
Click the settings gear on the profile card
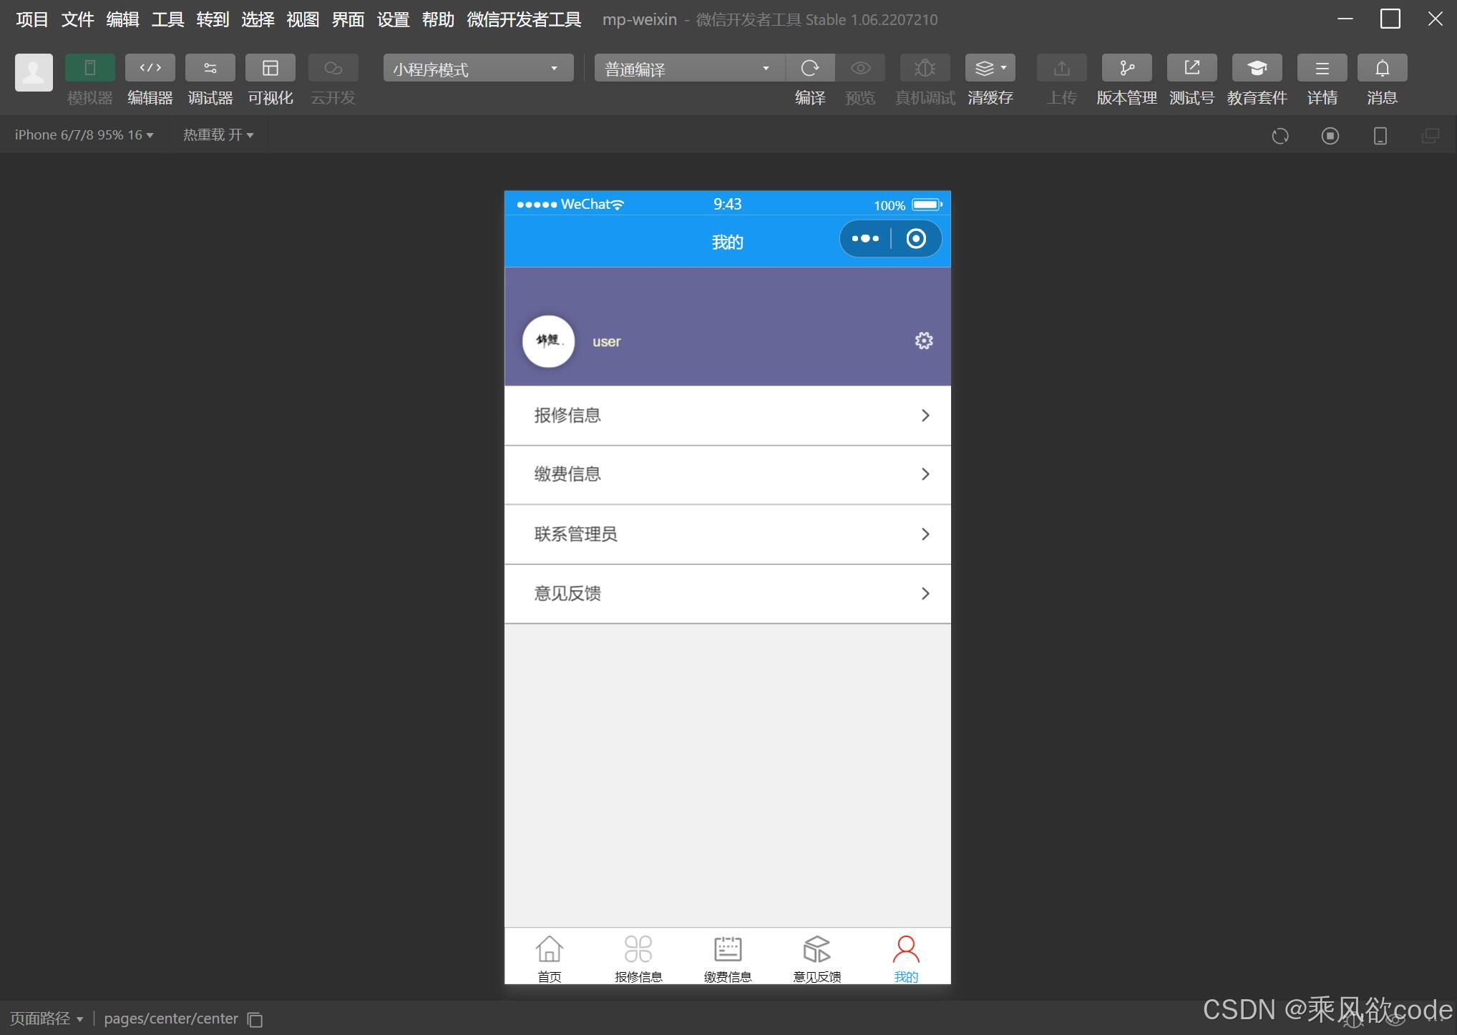point(923,341)
